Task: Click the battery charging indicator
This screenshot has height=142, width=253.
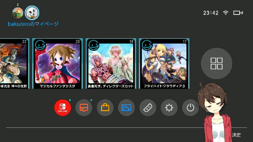Action: (238, 13)
